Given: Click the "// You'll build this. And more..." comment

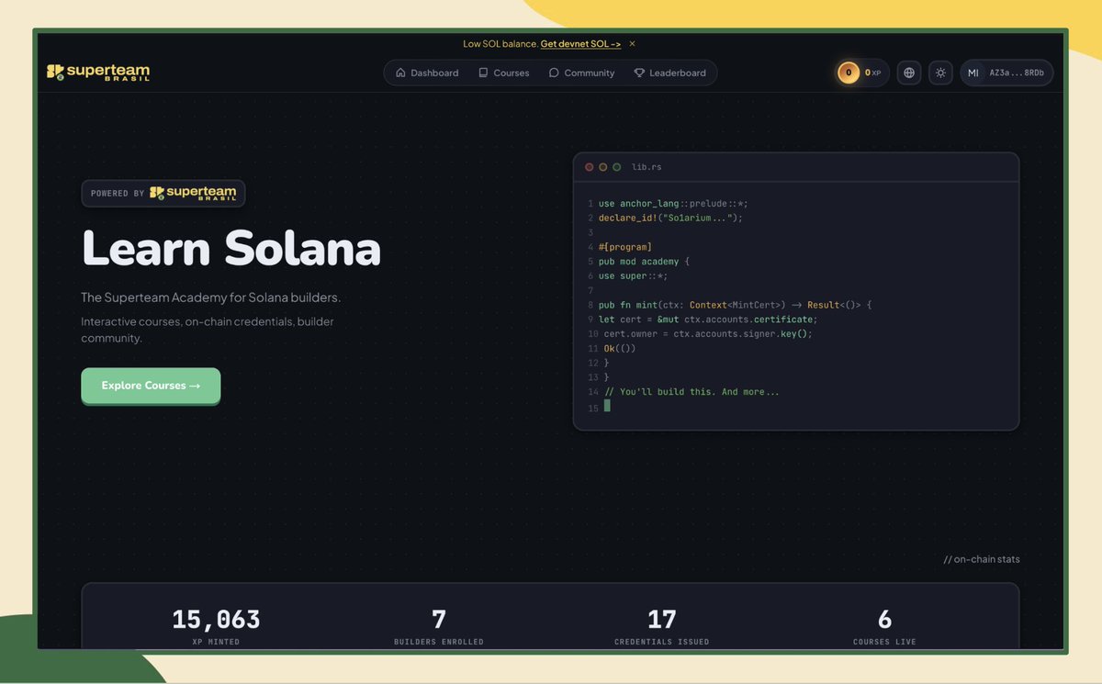Looking at the screenshot, I should 692,392.
